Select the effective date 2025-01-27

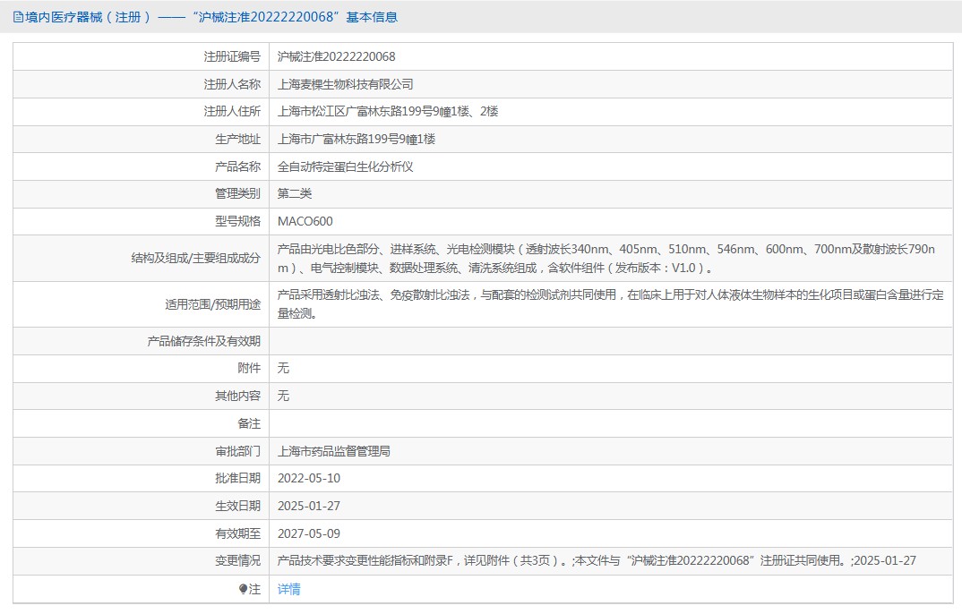pos(309,506)
